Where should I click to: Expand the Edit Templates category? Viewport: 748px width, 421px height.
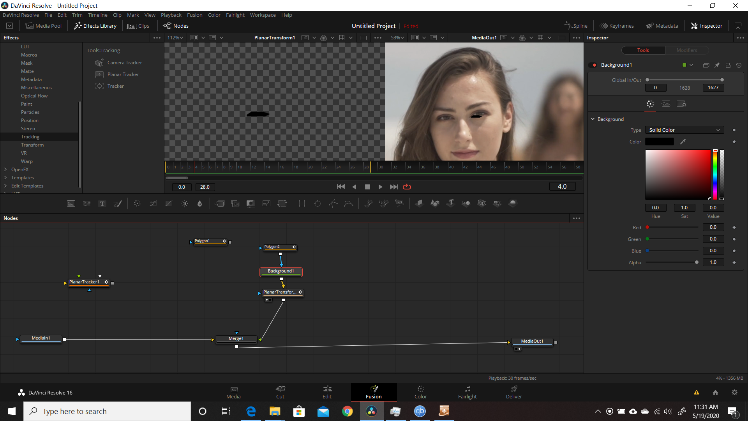click(x=5, y=186)
